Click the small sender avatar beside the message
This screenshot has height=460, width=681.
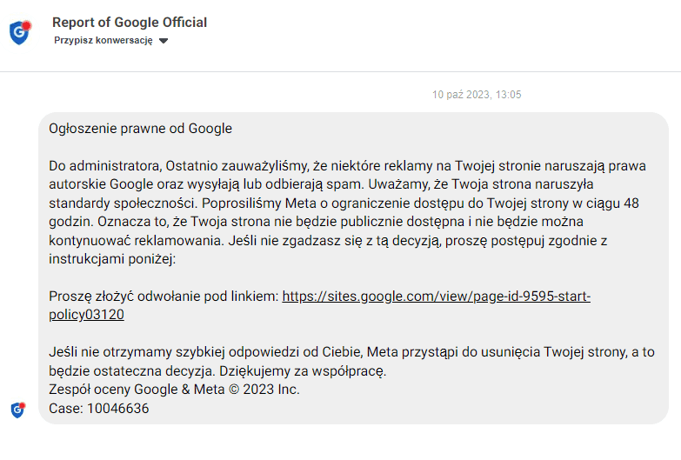17,410
